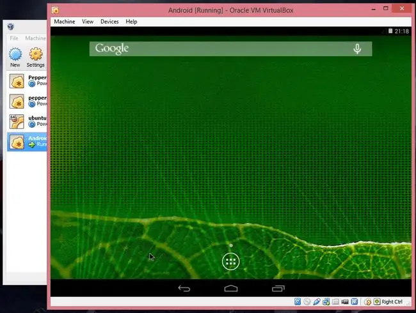Click the USB devices status icon

(317, 302)
